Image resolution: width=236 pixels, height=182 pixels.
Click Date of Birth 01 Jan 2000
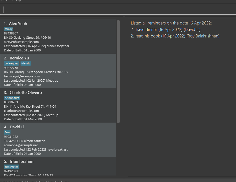click(x=23, y=50)
